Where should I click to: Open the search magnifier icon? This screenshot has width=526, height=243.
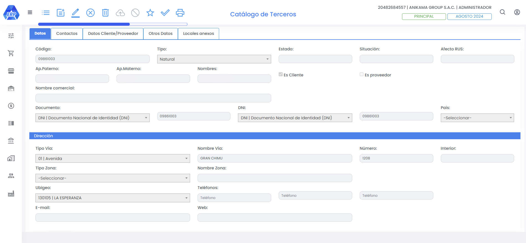502,12
